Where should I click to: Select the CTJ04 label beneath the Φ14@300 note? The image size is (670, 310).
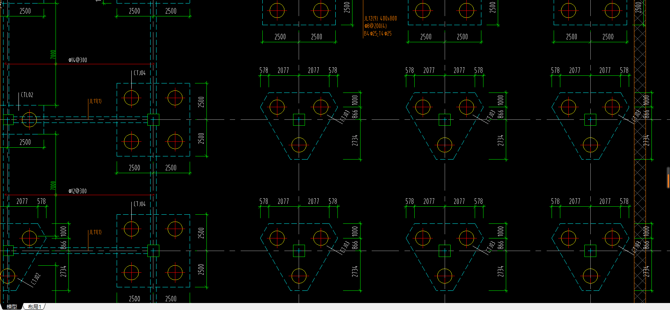tap(139, 73)
